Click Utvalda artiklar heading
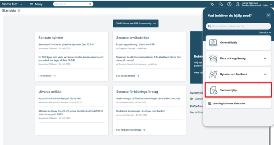Image resolution: width=274 pixels, height=145 pixels. 50,92
